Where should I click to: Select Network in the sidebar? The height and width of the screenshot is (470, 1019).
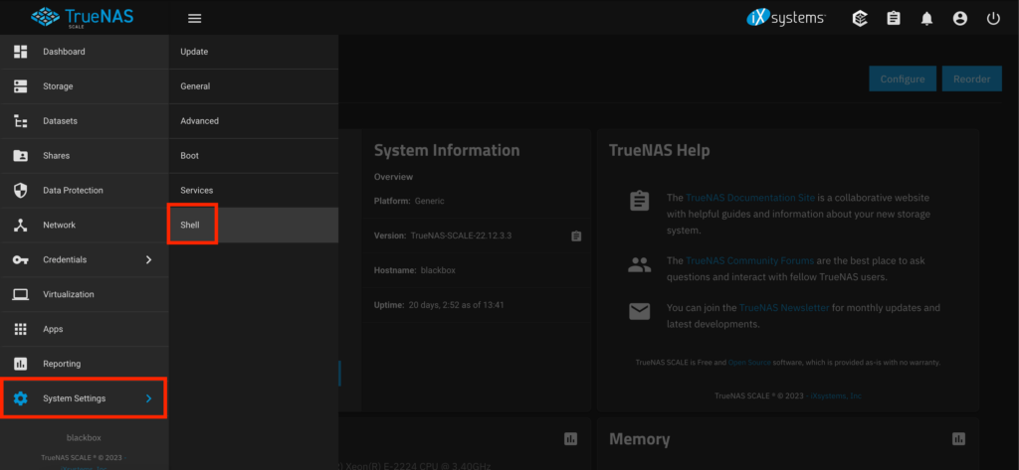point(85,226)
